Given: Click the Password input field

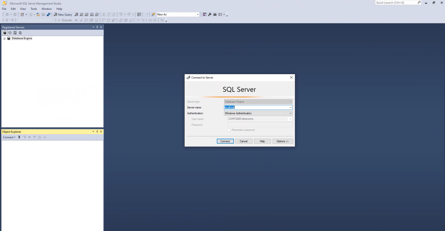Looking at the screenshot, I should click(x=260, y=125).
